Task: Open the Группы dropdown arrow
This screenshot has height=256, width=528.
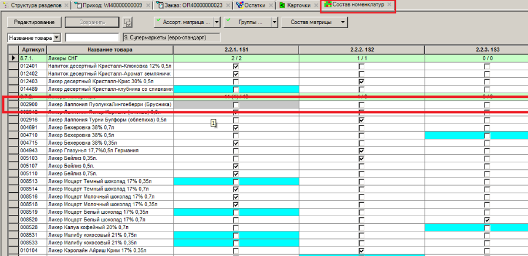Action: 275,22
